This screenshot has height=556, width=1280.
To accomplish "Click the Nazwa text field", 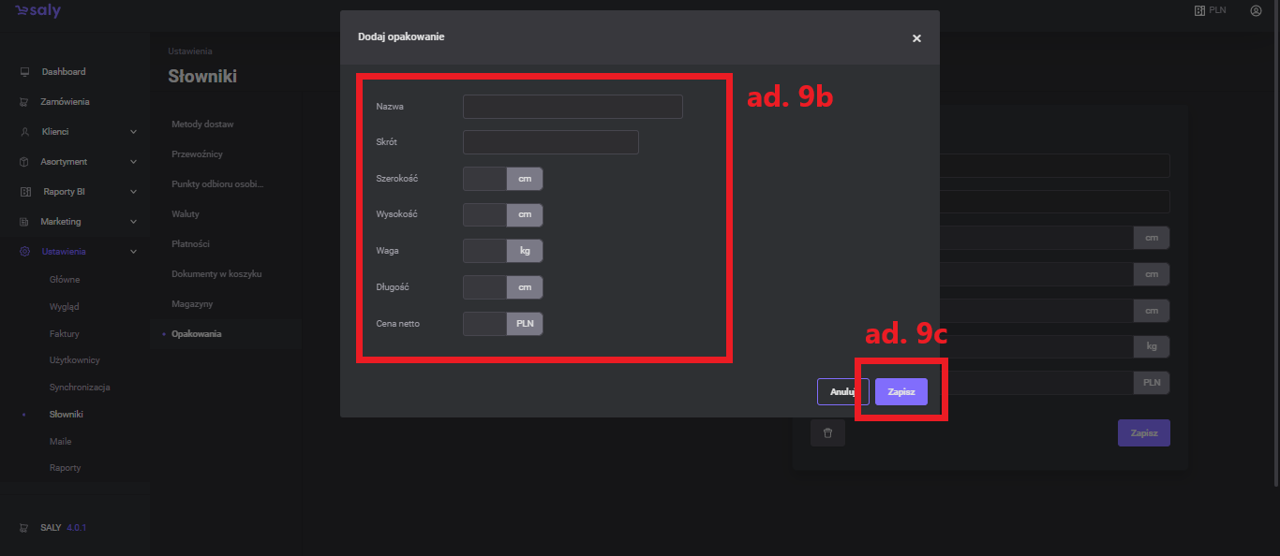I will pos(573,107).
